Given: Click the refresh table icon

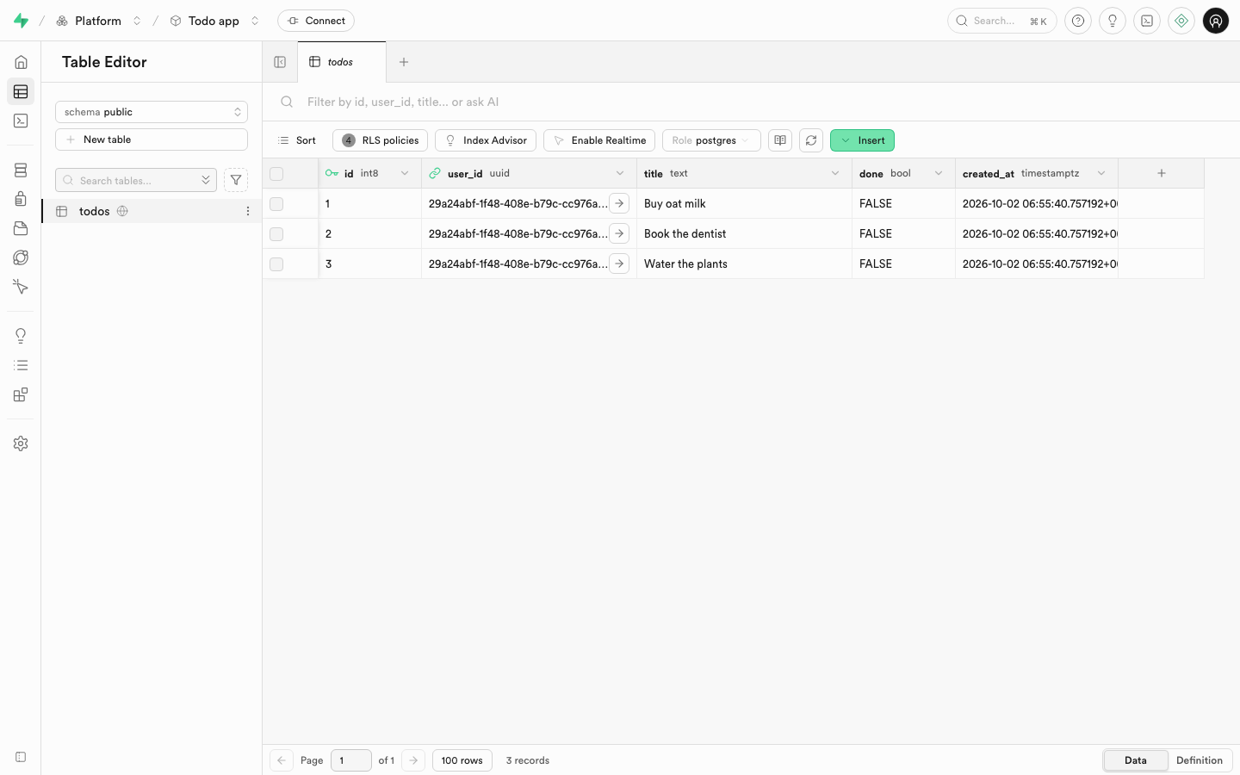Looking at the screenshot, I should 811,140.
